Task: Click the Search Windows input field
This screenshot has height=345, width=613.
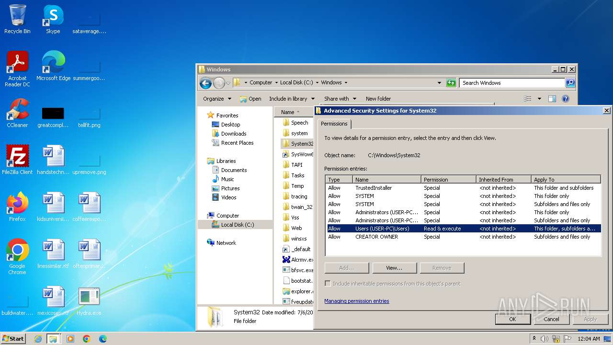Action: coord(512,83)
